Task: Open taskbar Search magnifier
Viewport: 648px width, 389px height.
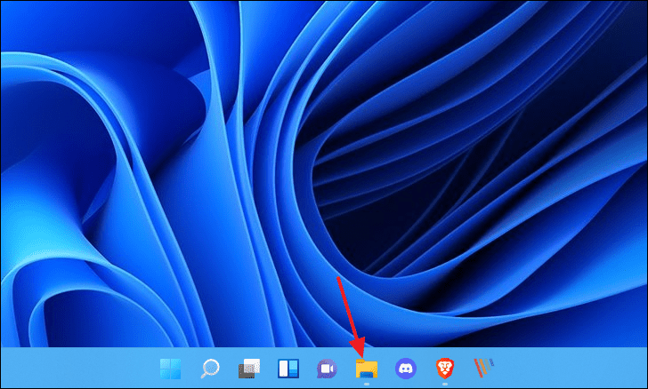Action: (210, 369)
